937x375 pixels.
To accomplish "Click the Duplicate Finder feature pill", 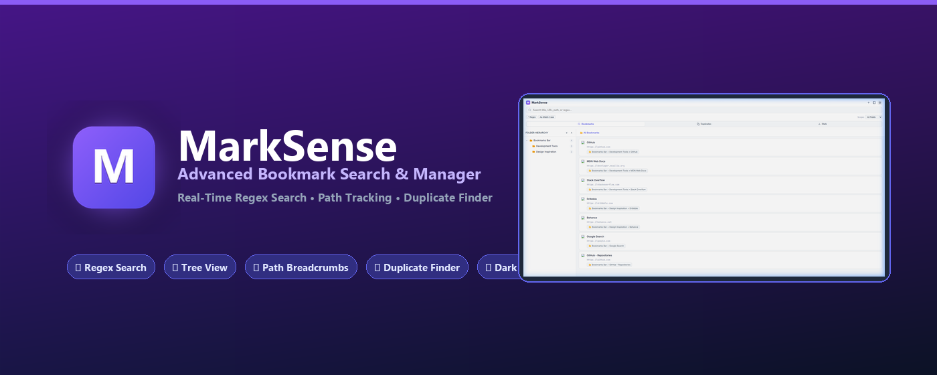I will pos(417,267).
